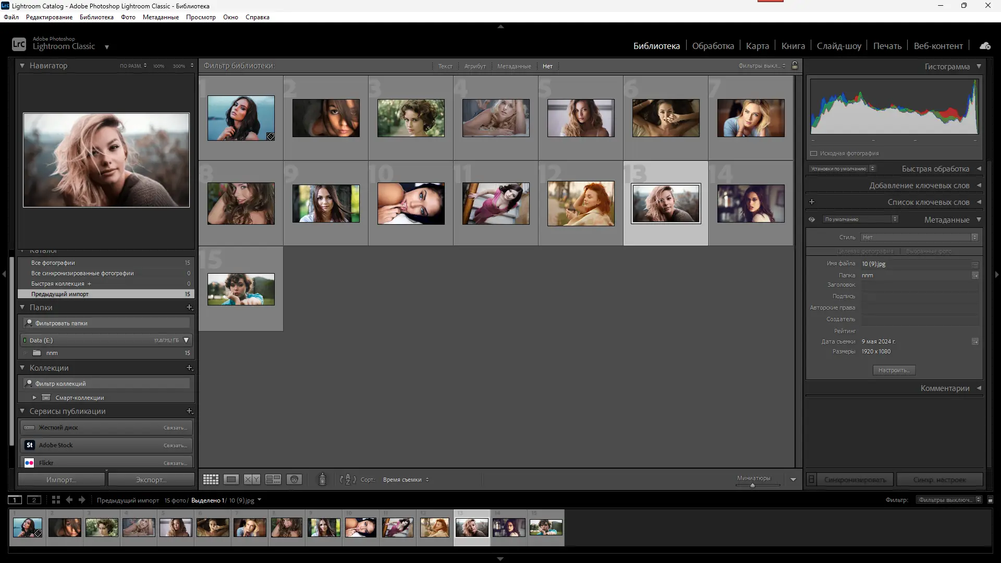
Task: Switch to the Обработка module
Action: pyautogui.click(x=713, y=46)
